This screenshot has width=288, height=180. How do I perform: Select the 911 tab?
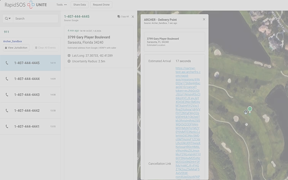(6, 32)
